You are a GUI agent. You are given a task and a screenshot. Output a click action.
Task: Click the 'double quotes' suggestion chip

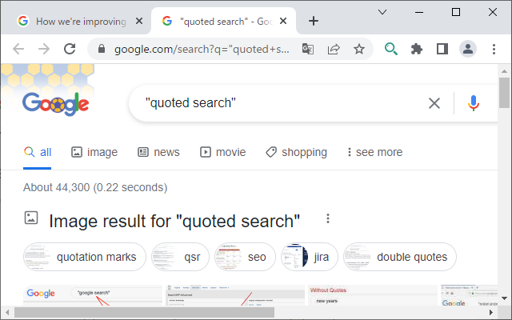[x=400, y=258]
